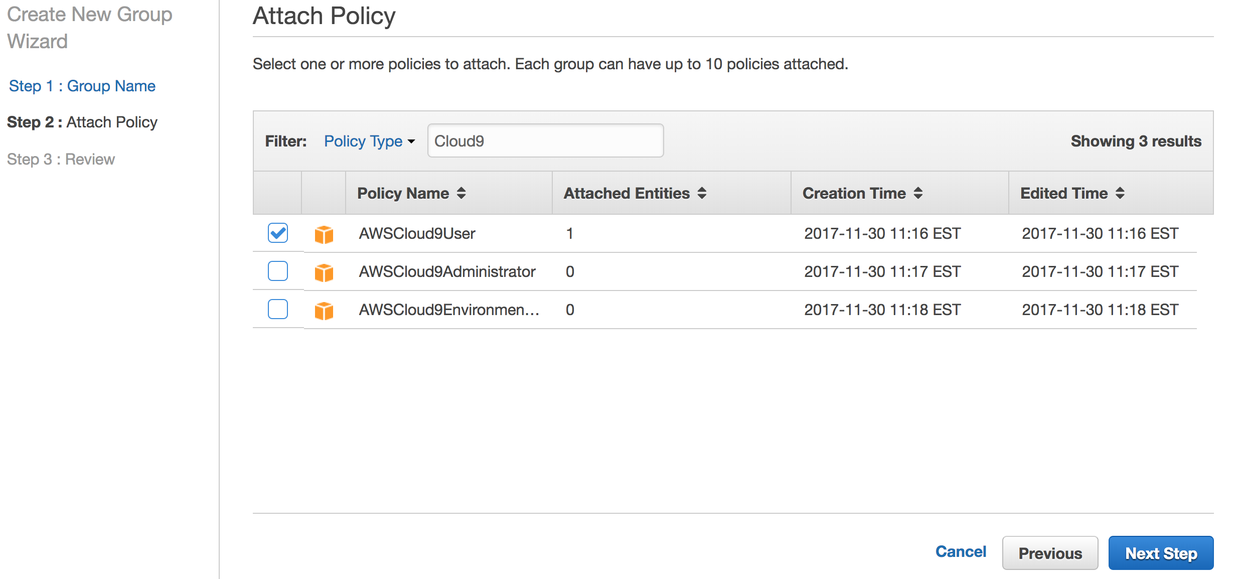Viewport: 1236px width, 579px height.
Task: Select Step 3 : Review in wizard
Action: (x=61, y=159)
